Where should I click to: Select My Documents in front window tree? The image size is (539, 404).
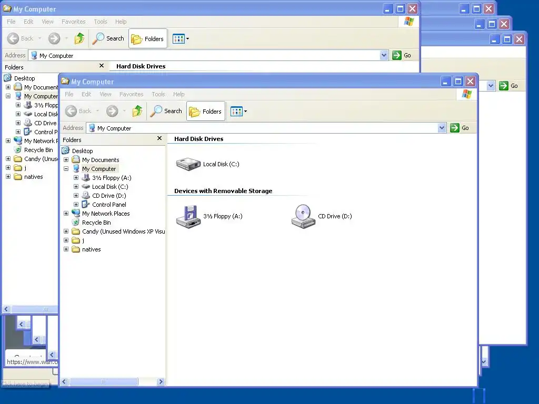101,160
